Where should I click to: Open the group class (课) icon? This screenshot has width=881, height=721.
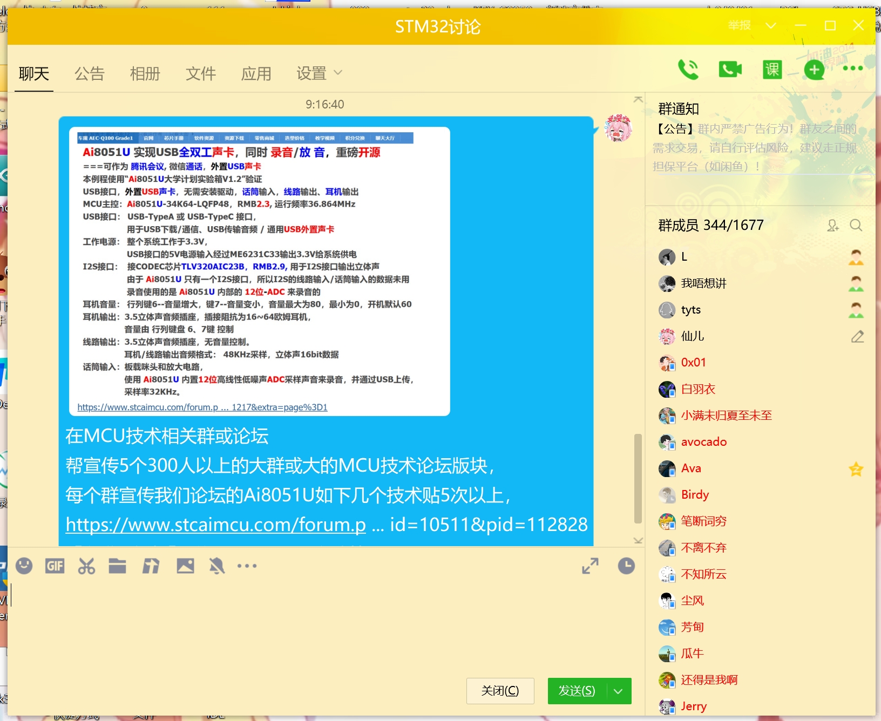pyautogui.click(x=772, y=69)
